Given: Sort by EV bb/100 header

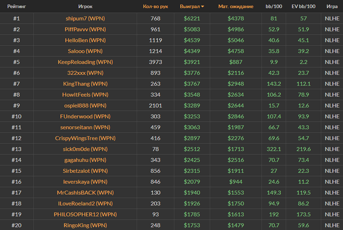Looking at the screenshot, I should [x=303, y=6].
